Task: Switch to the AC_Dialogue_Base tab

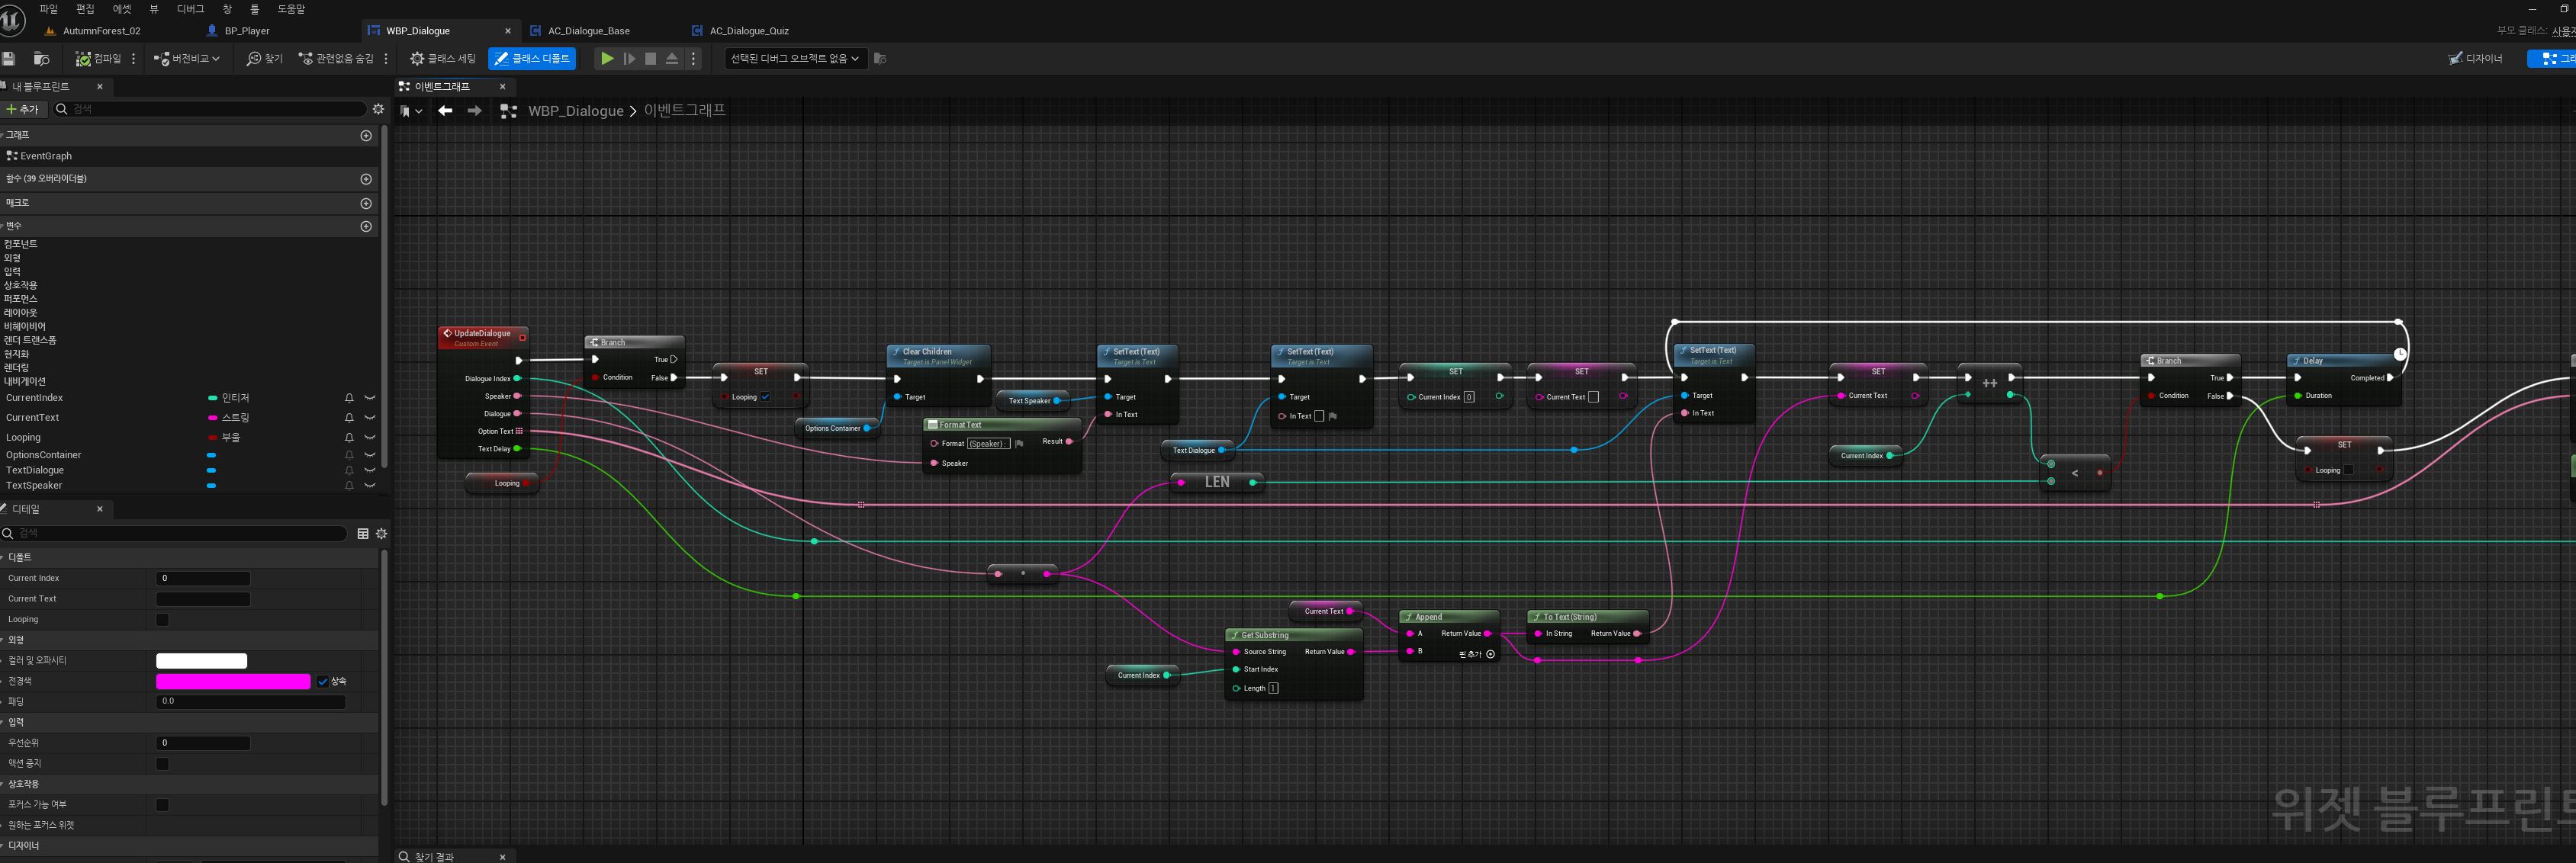Action: pos(589,31)
